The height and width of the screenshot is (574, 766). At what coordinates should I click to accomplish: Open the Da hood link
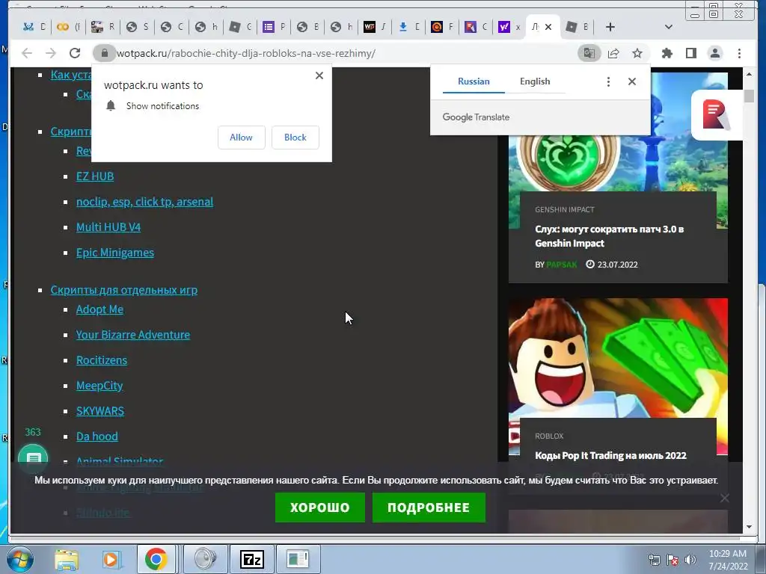tap(96, 436)
